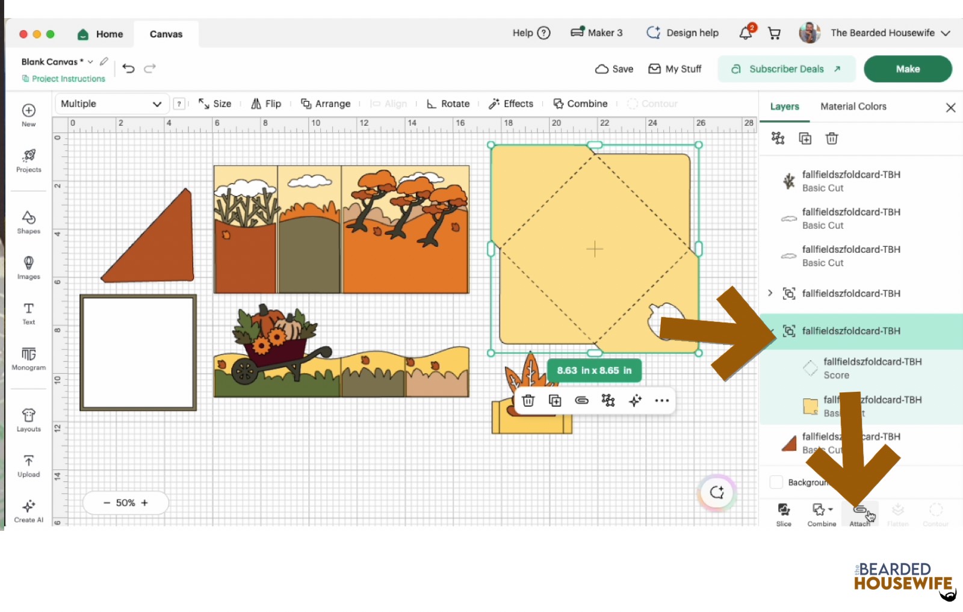Image resolution: width=963 pixels, height=612 pixels.
Task: Open the Create AI tool
Action: 28,512
